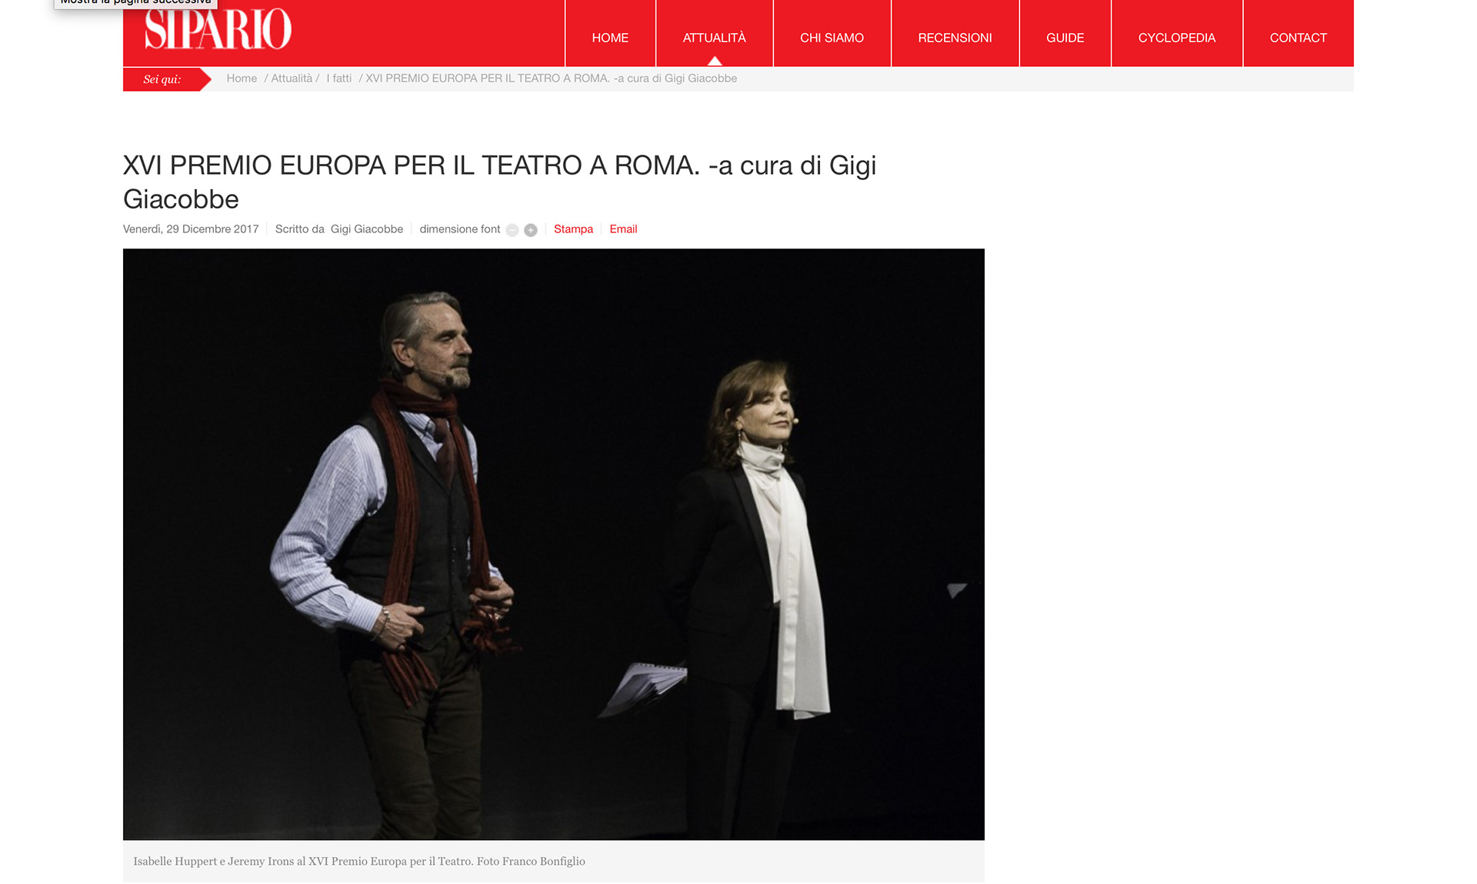Screen dimensions: 1477x884
Task: Click the Sei qui breadcrumb label
Action: point(162,79)
